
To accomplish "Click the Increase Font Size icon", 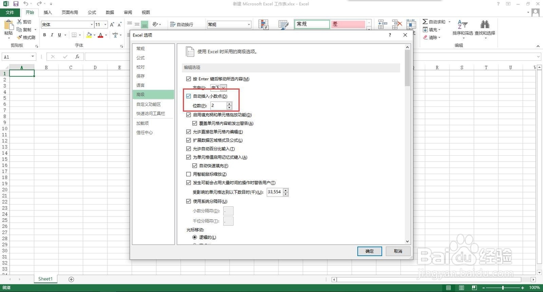I will tap(112, 24).
